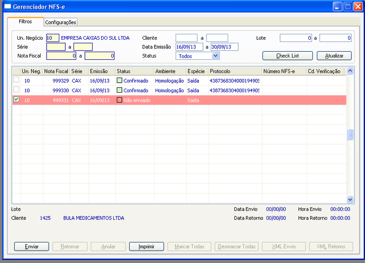The width and height of the screenshot is (365, 263).
Task: Click the vertical scrollbar thumb
Action: [350, 134]
